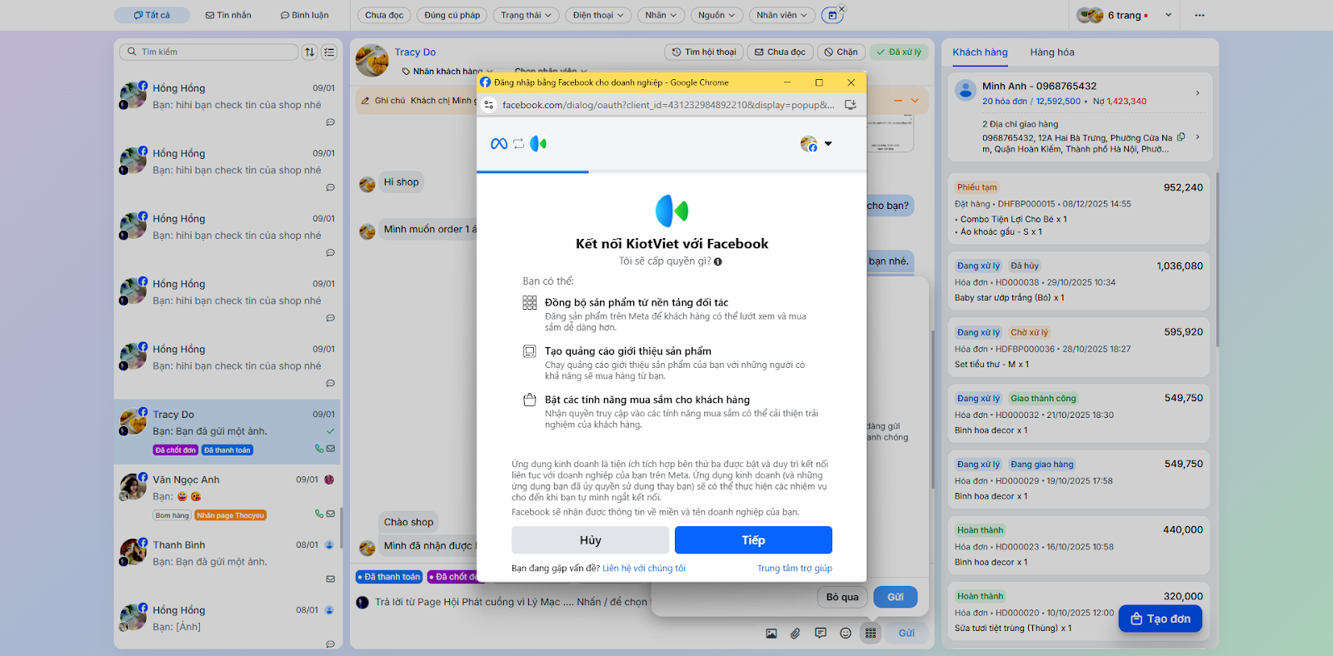
Task: Expand the Điện thoại filter dropdown
Action: pos(598,15)
